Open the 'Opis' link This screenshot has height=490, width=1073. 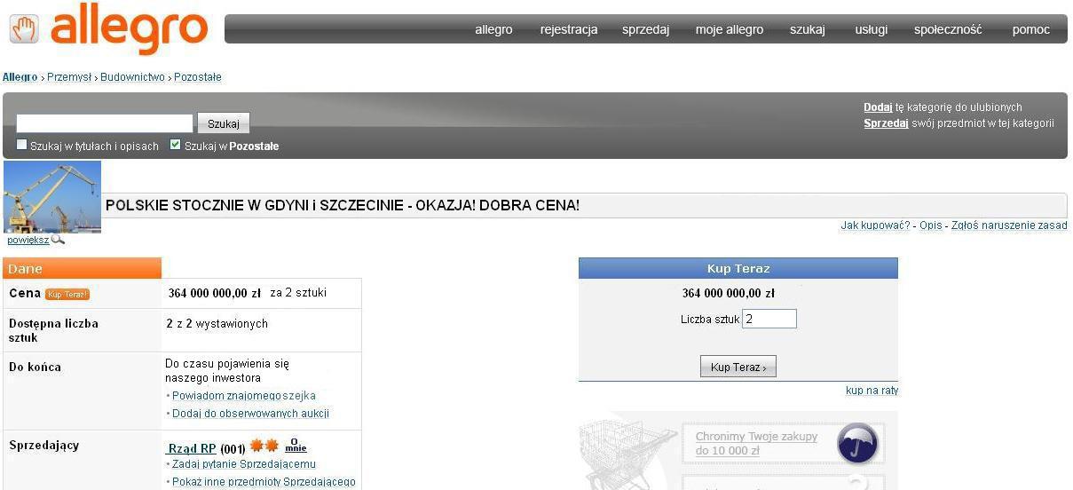(931, 225)
